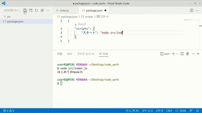
Task: Click the feedback icon in status bar
Action: point(191,110)
